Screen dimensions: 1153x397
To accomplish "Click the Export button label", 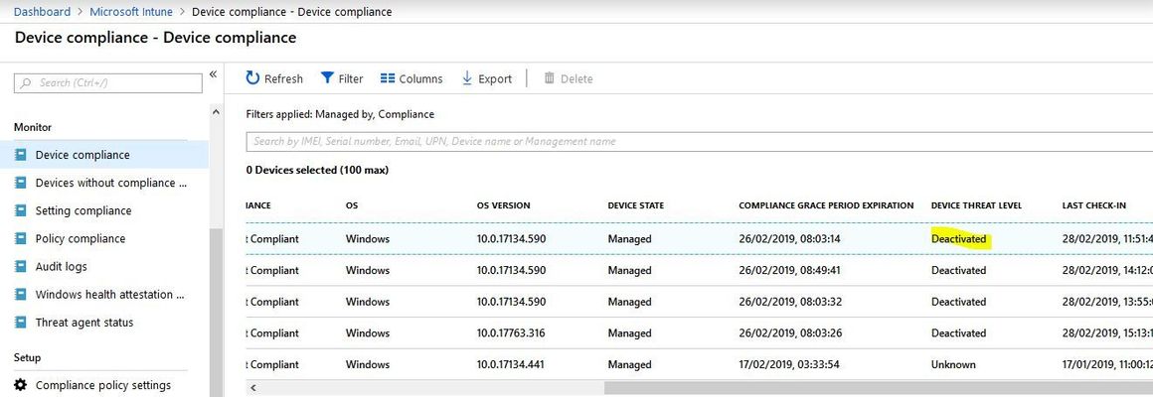I will pyautogui.click(x=495, y=78).
